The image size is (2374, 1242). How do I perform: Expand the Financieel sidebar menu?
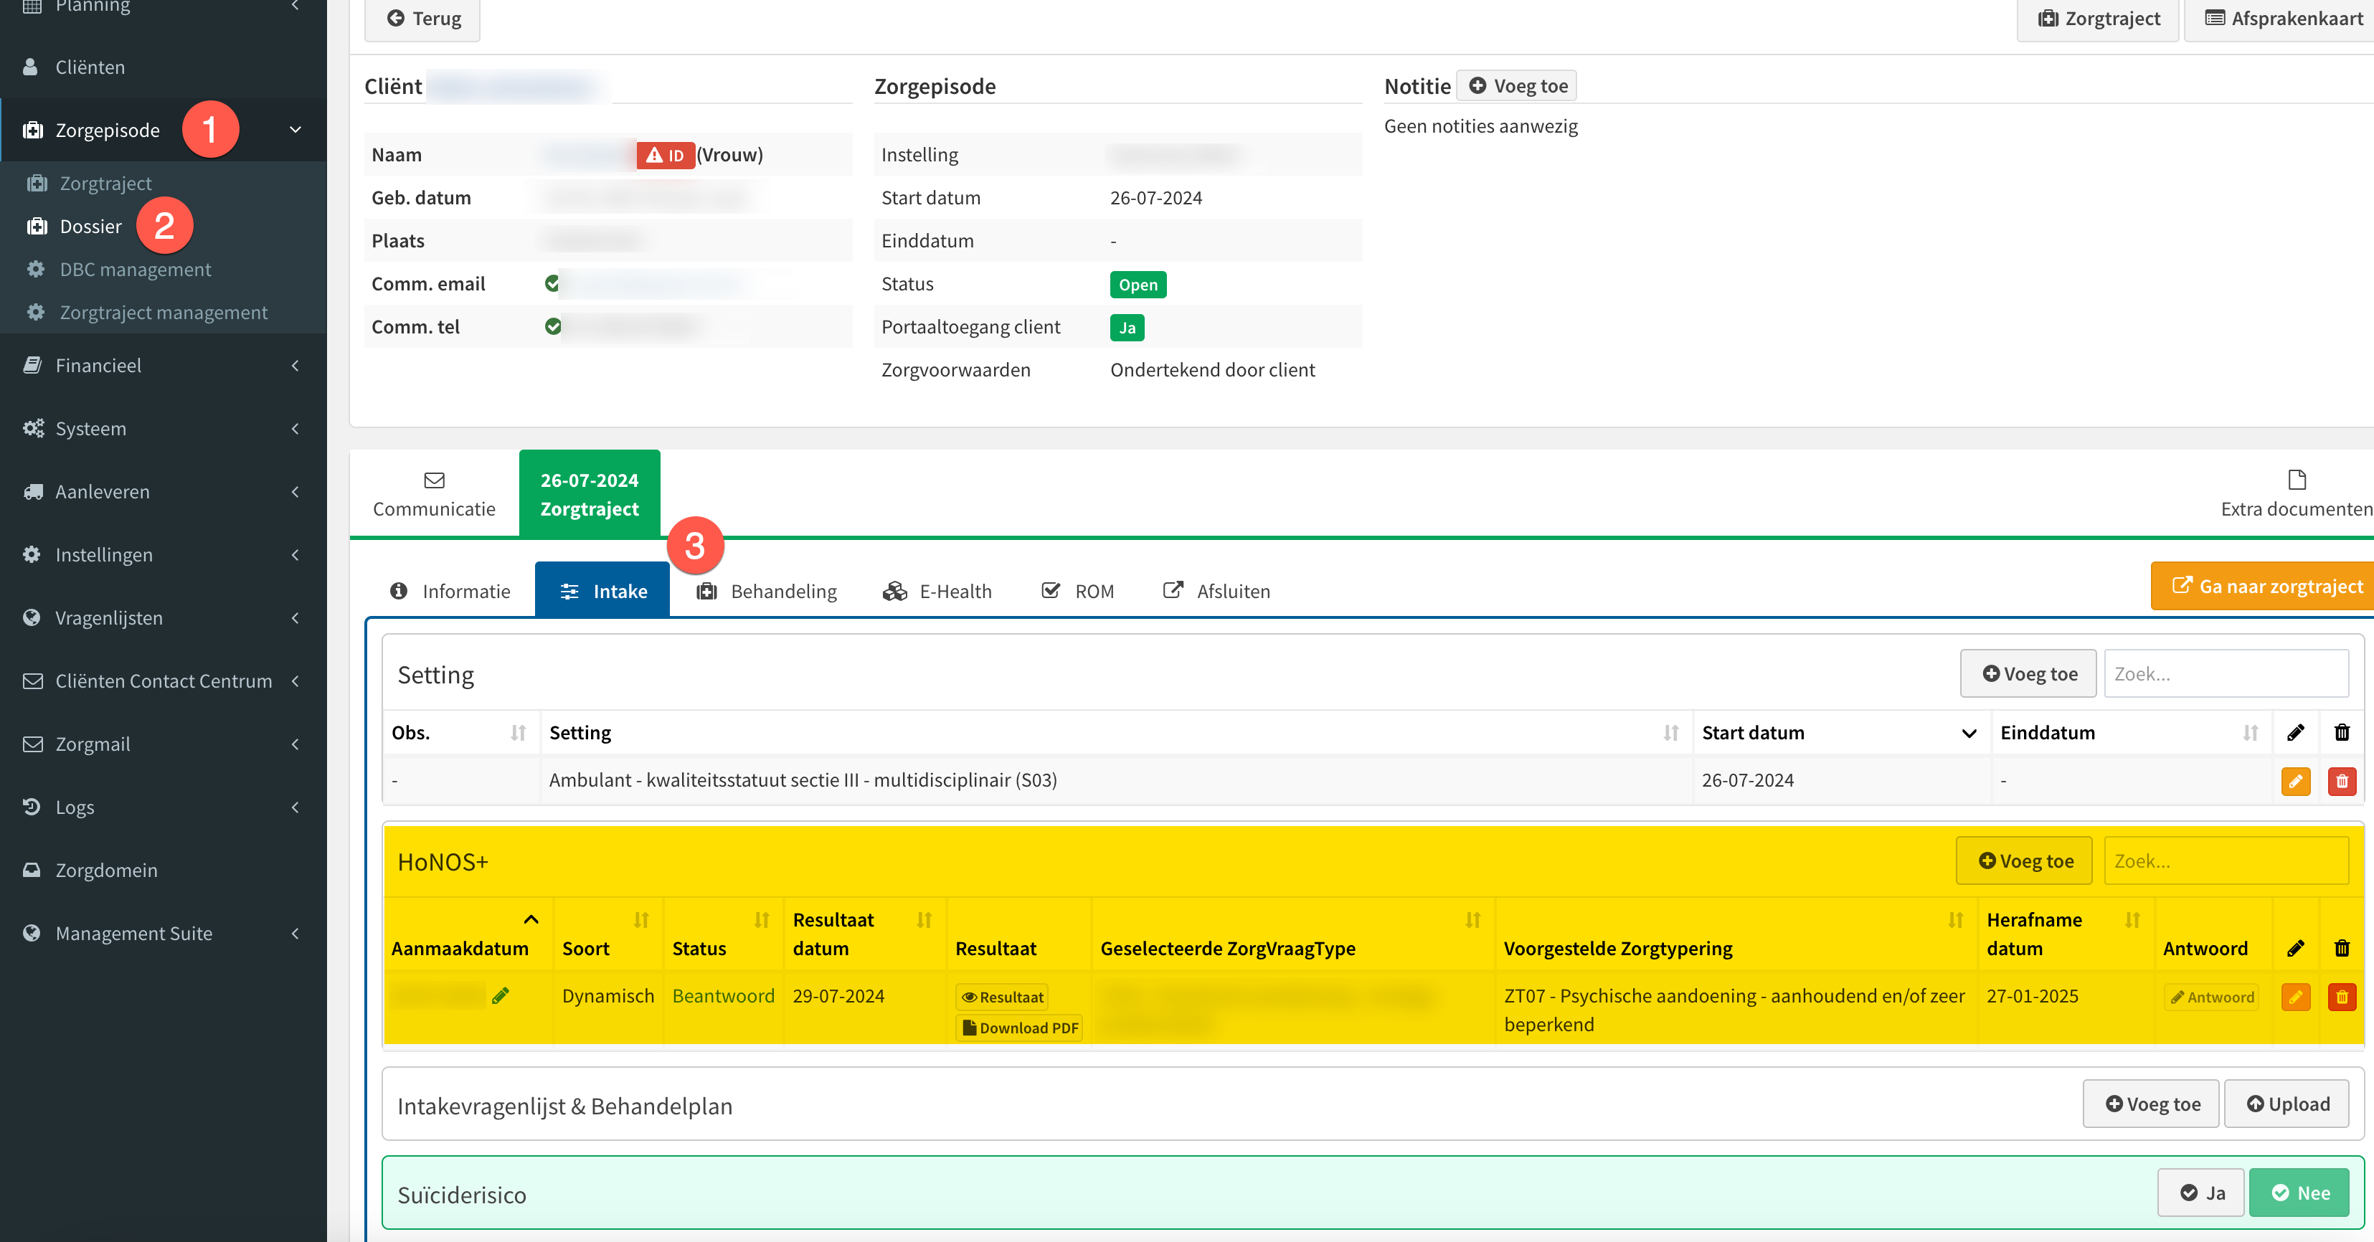pos(295,365)
